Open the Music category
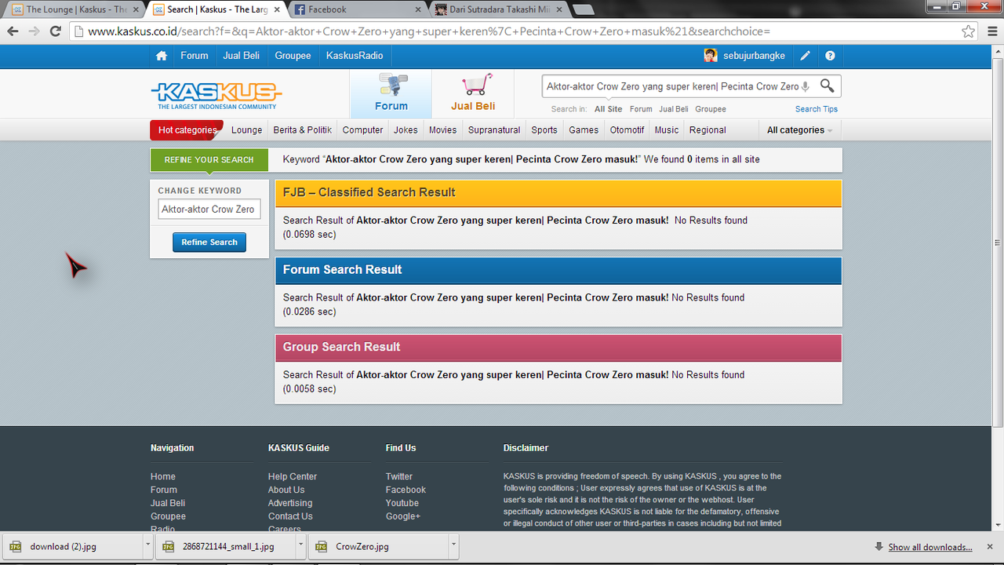 666,130
